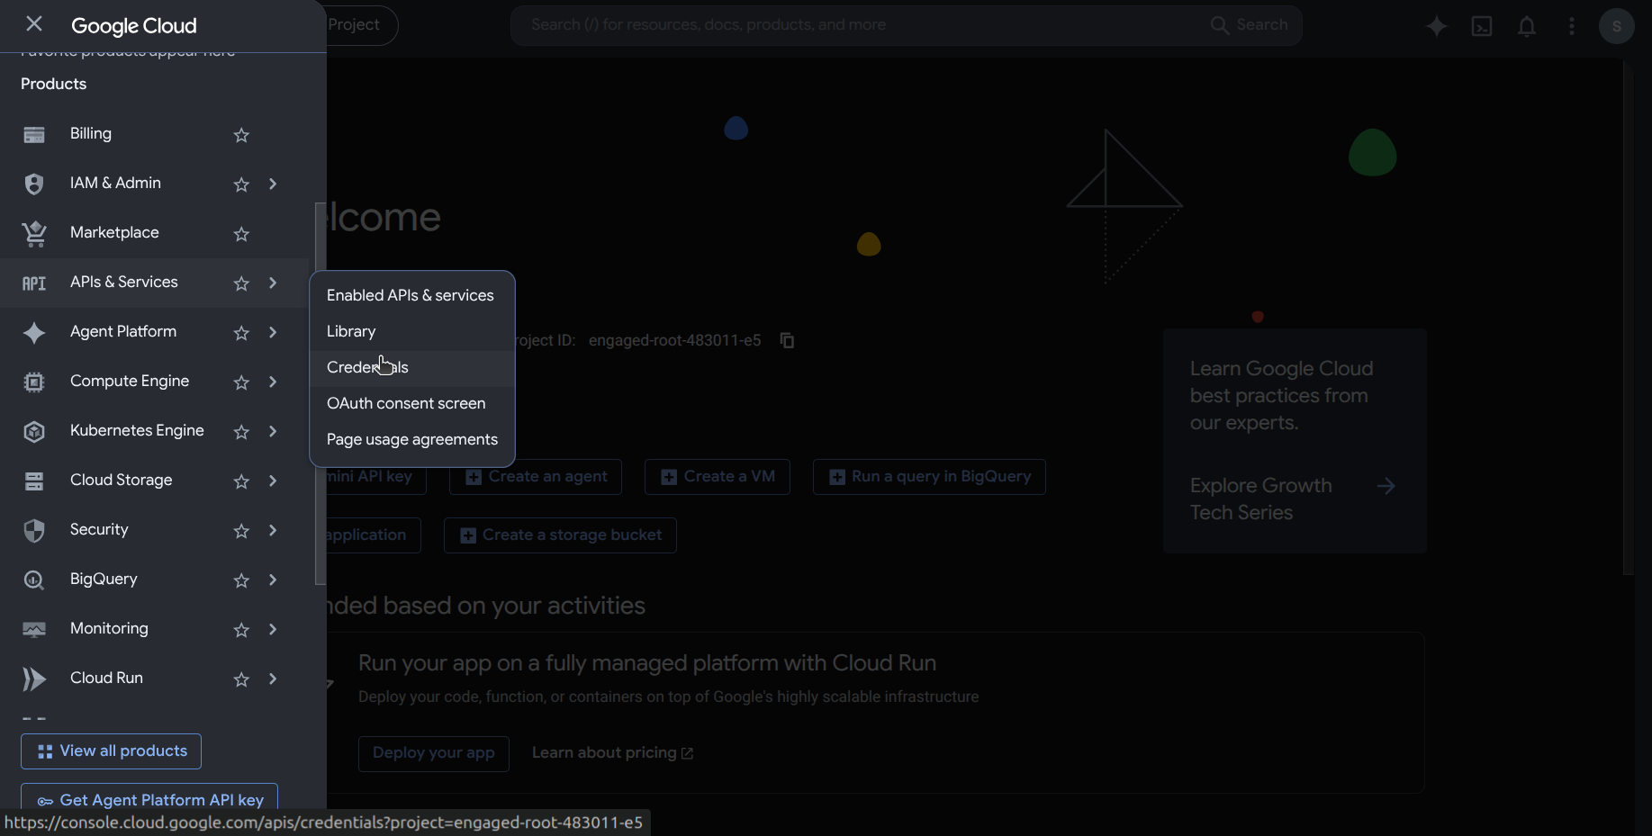This screenshot has width=1652, height=836.
Task: Activate Cloud Shell terminal icon
Action: [1482, 26]
